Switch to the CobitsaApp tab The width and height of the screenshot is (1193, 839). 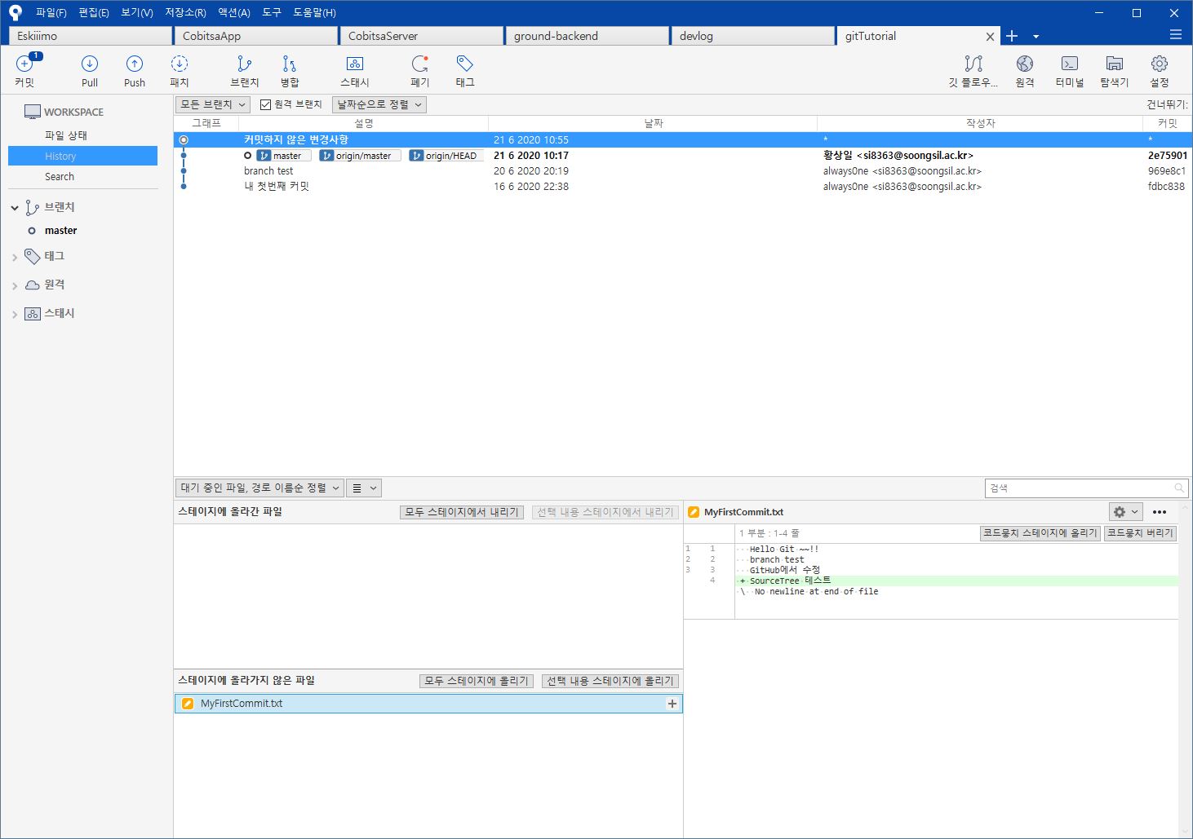(255, 36)
